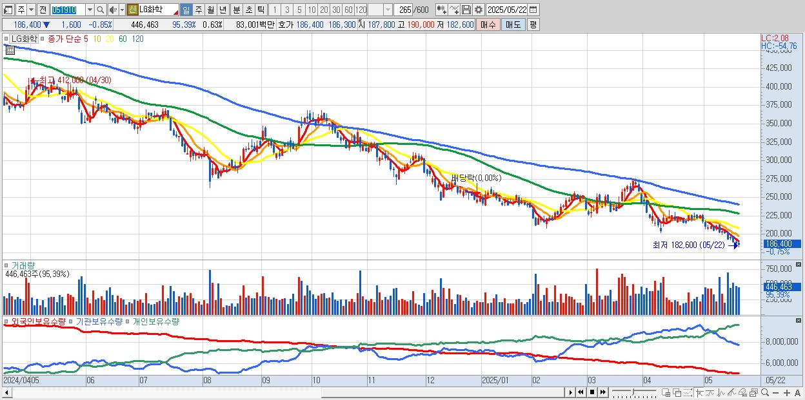Click the dotted line range icon
This screenshot has height=400, width=805.
point(688,393)
